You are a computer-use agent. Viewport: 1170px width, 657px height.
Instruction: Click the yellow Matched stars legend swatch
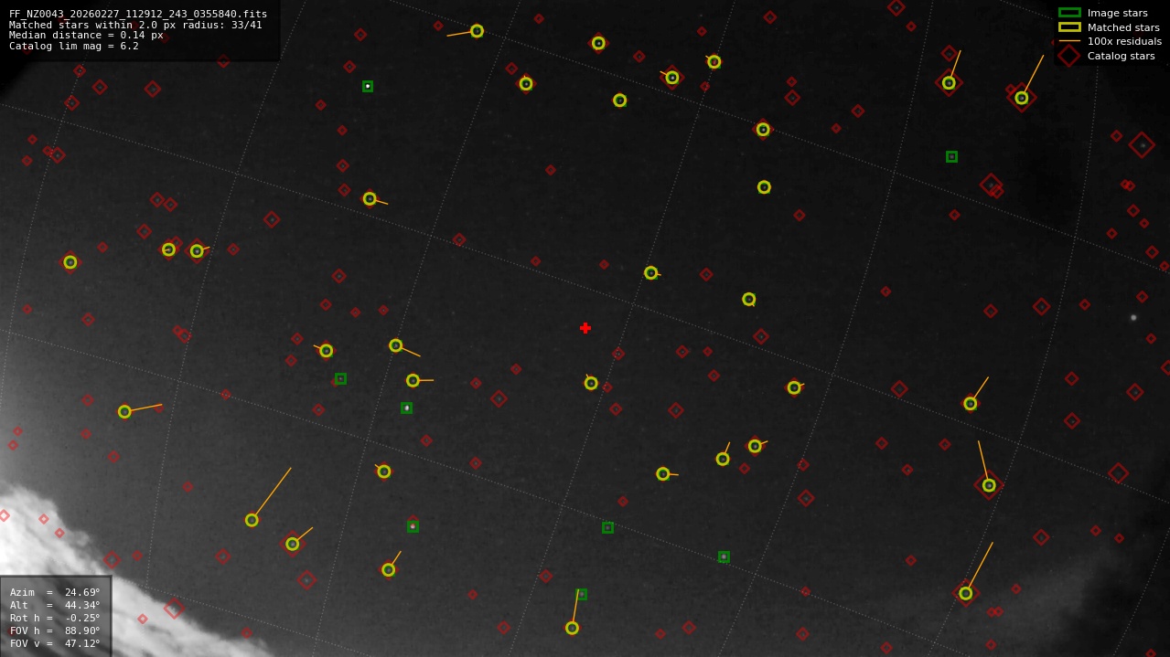[x=1069, y=27]
